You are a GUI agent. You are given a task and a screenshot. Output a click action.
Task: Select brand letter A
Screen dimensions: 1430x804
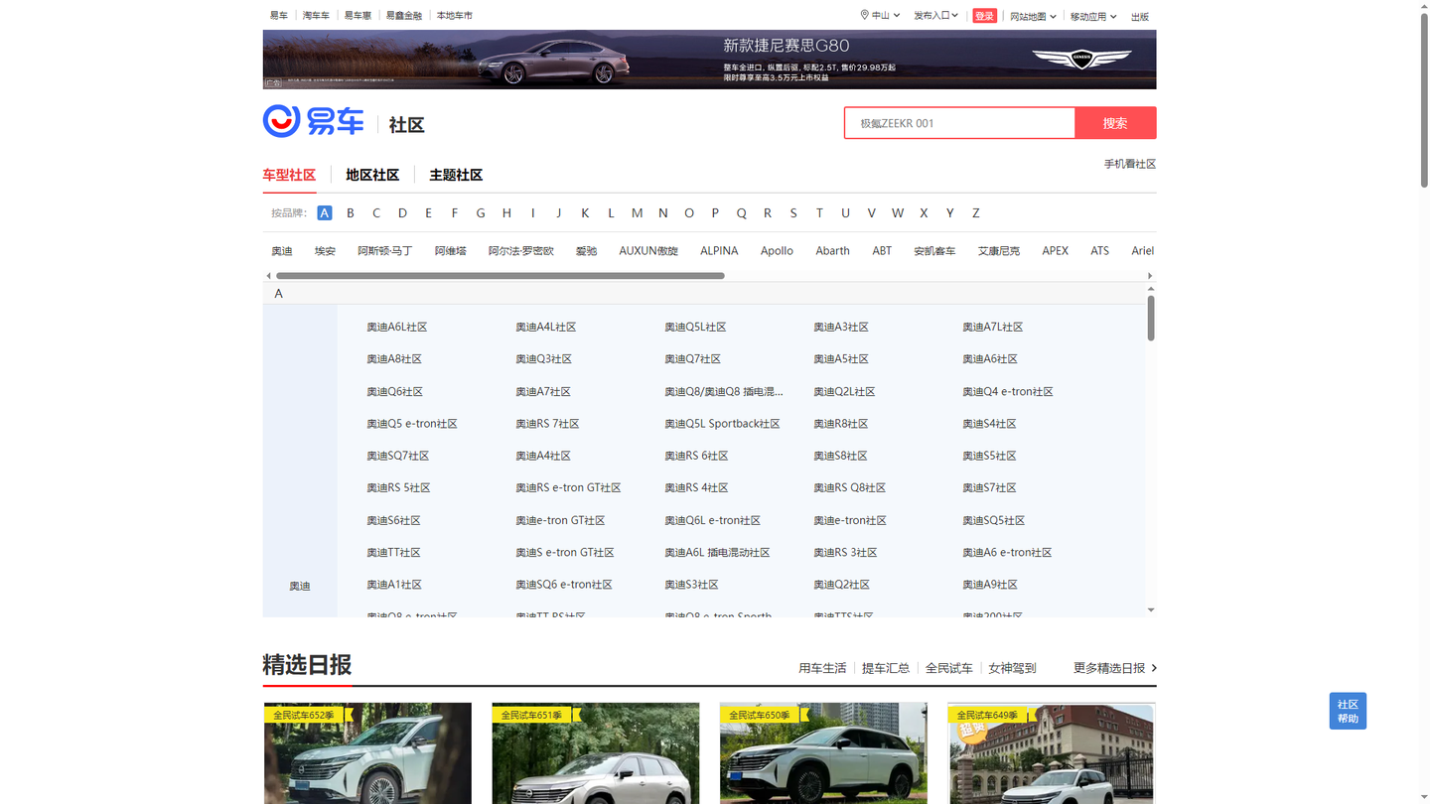pos(325,212)
